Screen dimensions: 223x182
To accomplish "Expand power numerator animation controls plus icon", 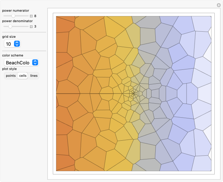I will click(x=31, y=16).
